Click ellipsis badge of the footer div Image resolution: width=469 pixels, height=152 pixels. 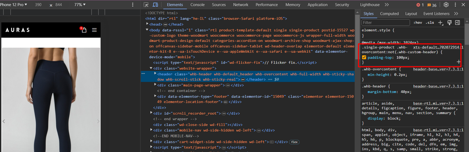tap(226, 102)
